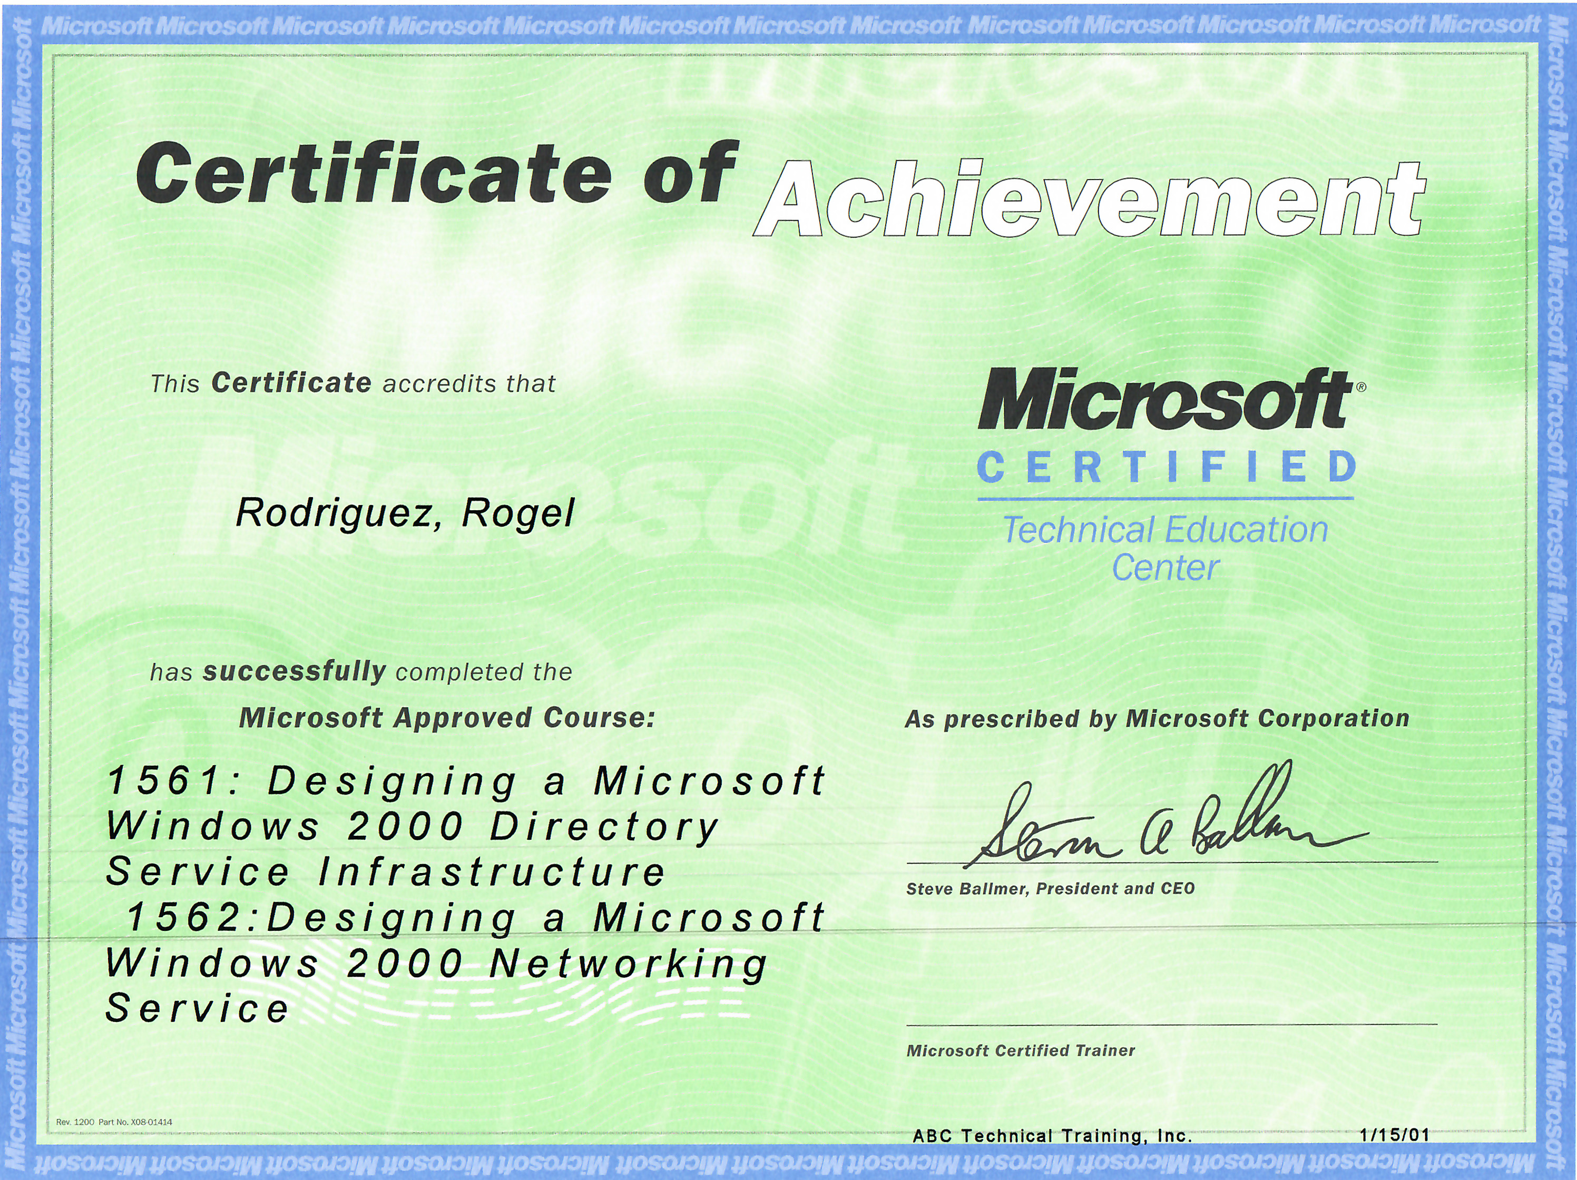
Task: Click the "Technical Education" text
Action: tap(1165, 530)
